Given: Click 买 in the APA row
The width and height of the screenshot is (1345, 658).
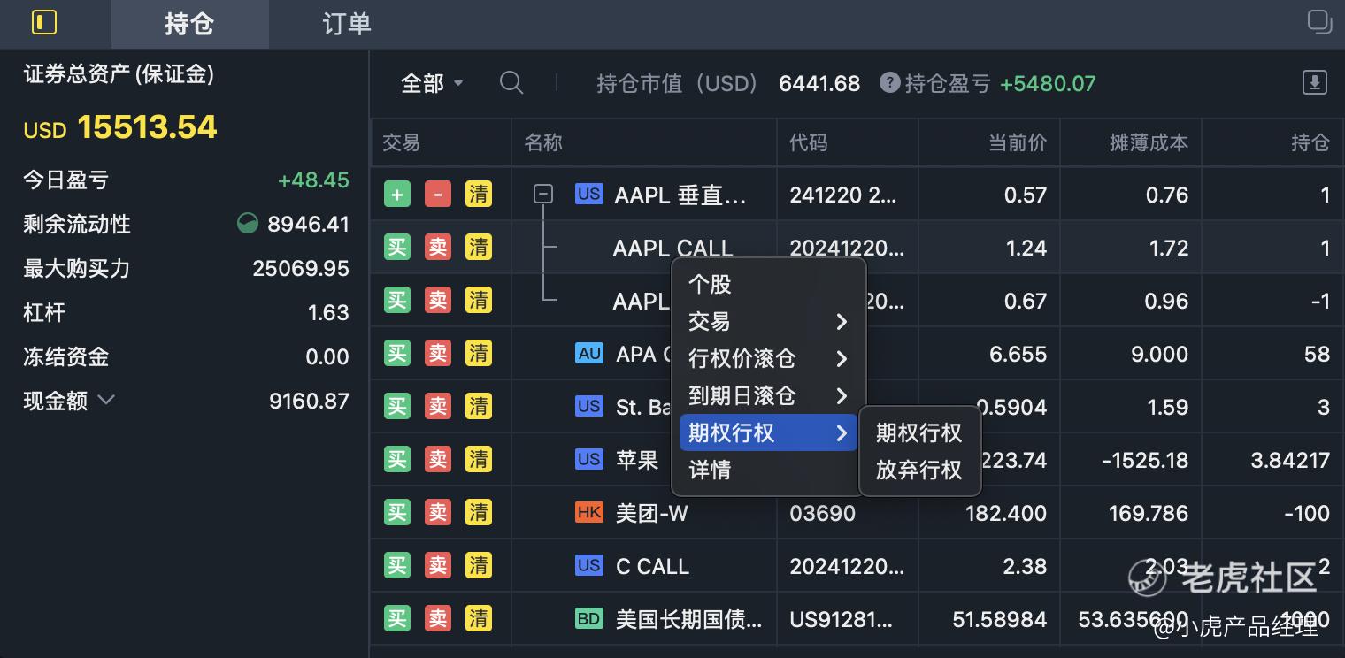Looking at the screenshot, I should pos(397,354).
